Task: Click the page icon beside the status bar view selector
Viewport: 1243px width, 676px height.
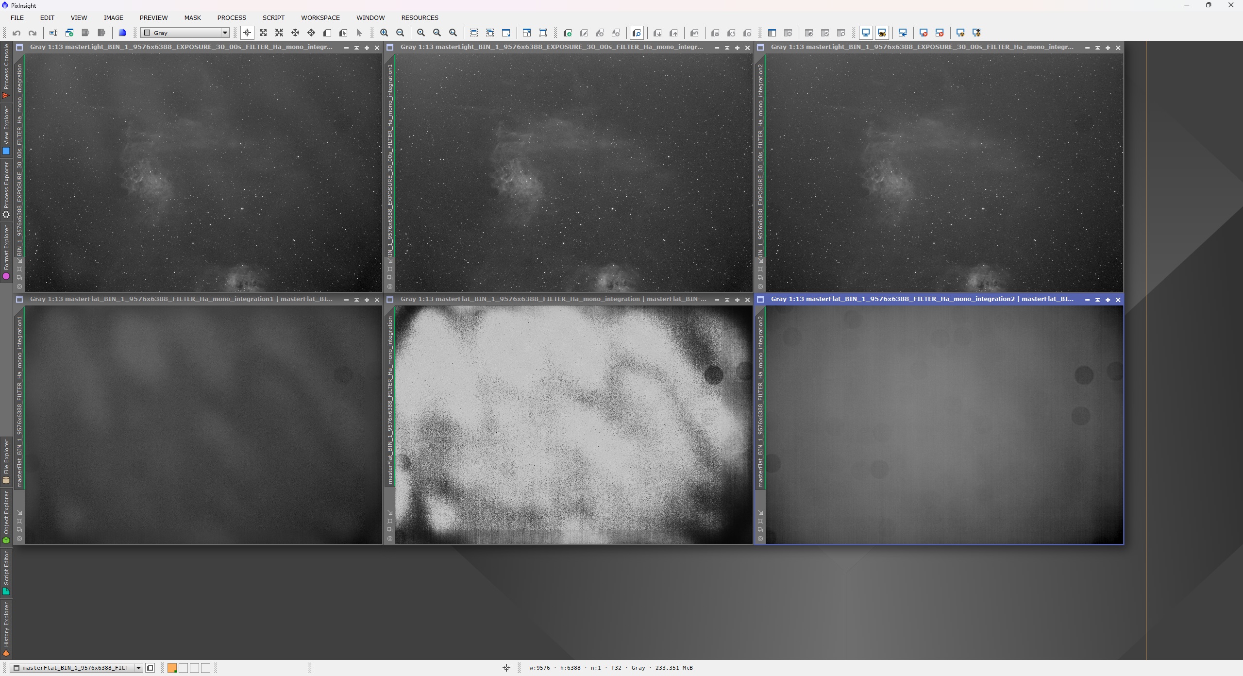Action: click(x=151, y=668)
